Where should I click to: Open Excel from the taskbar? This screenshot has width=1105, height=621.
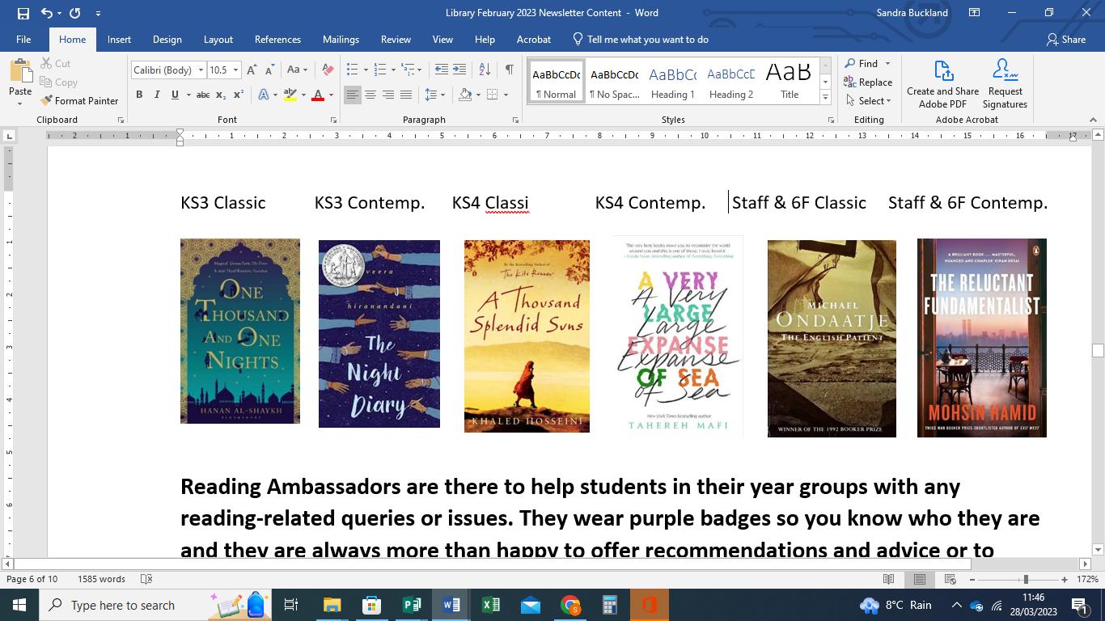coord(491,605)
